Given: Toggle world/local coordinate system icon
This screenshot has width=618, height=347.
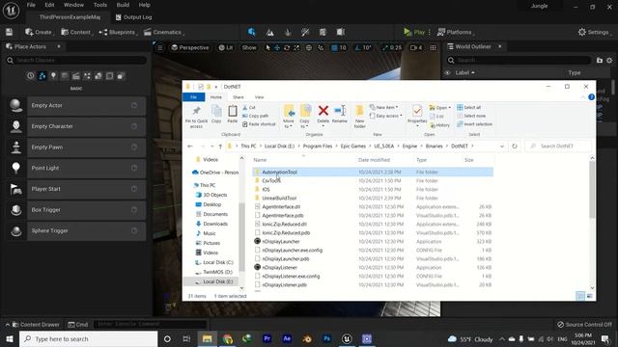Looking at the screenshot, I should pos(309,47).
